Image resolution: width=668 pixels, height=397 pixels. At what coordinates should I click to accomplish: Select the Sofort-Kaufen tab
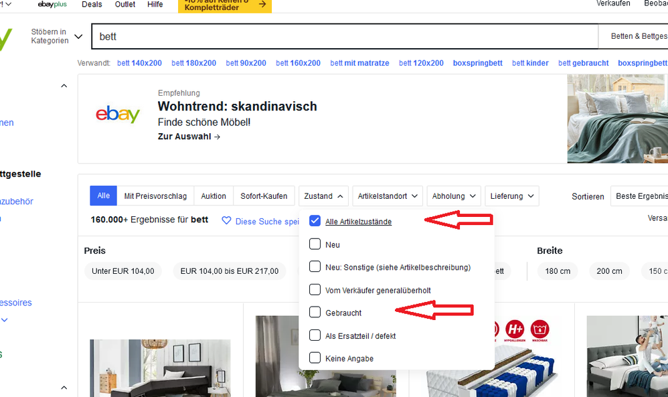click(x=264, y=196)
